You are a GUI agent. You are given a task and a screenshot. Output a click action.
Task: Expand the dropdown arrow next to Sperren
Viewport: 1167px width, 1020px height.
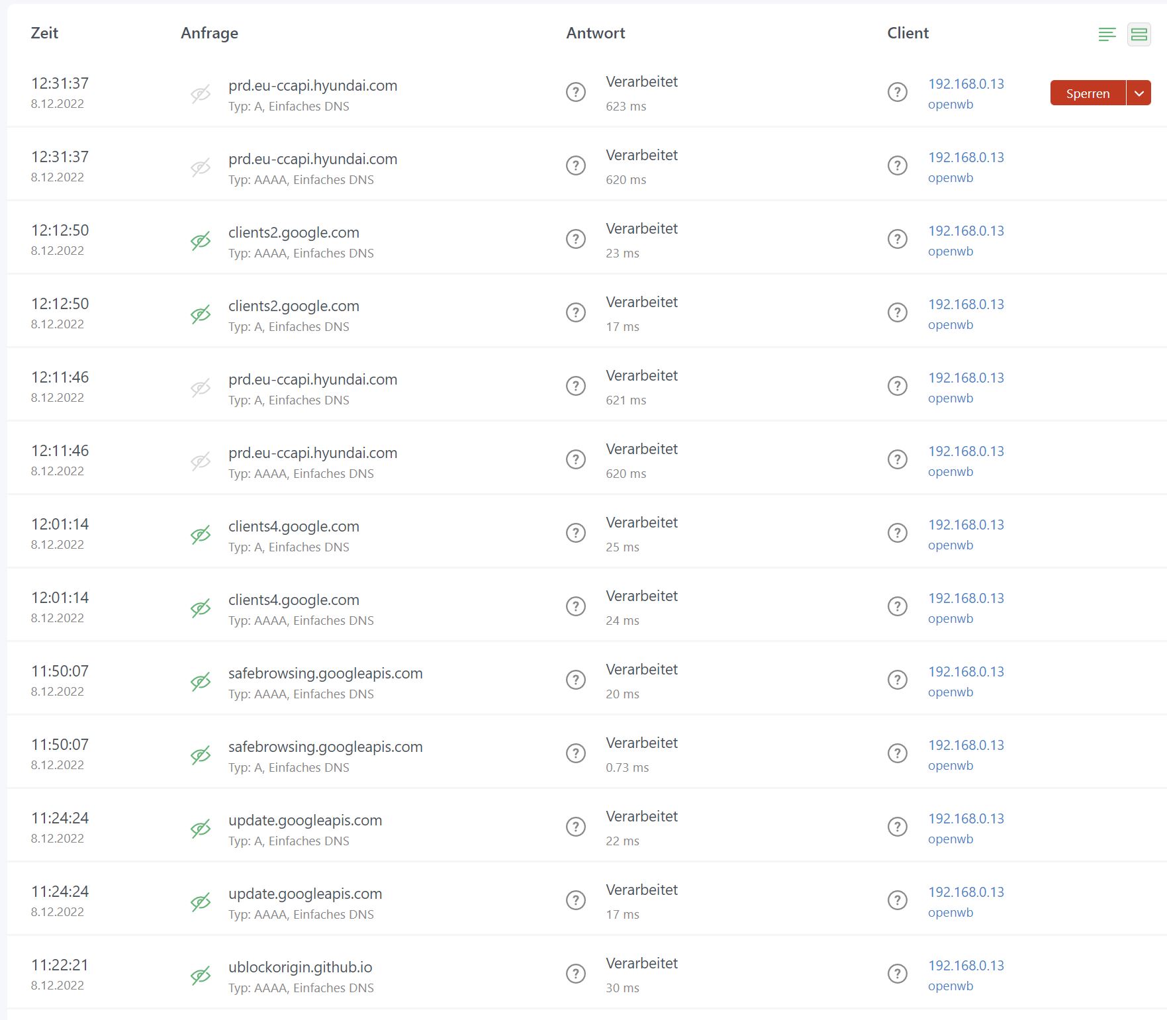1139,93
